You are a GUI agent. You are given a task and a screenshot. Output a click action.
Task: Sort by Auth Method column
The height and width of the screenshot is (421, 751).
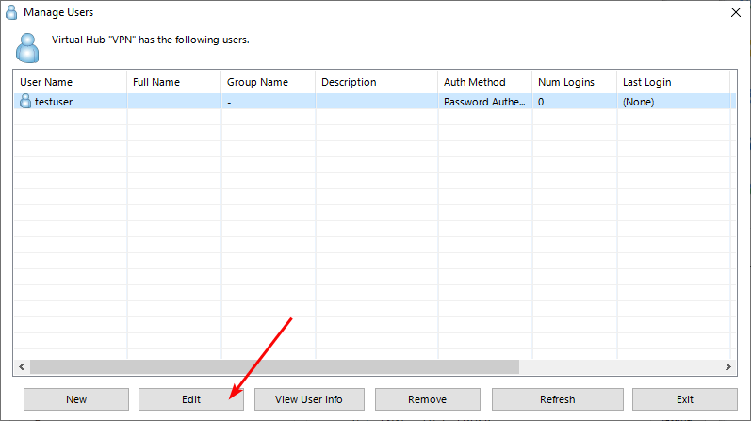(x=484, y=82)
